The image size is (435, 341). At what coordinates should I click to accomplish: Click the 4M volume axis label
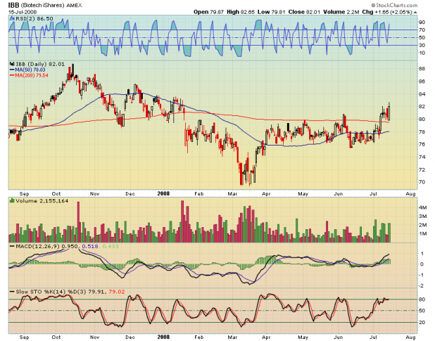(422, 207)
